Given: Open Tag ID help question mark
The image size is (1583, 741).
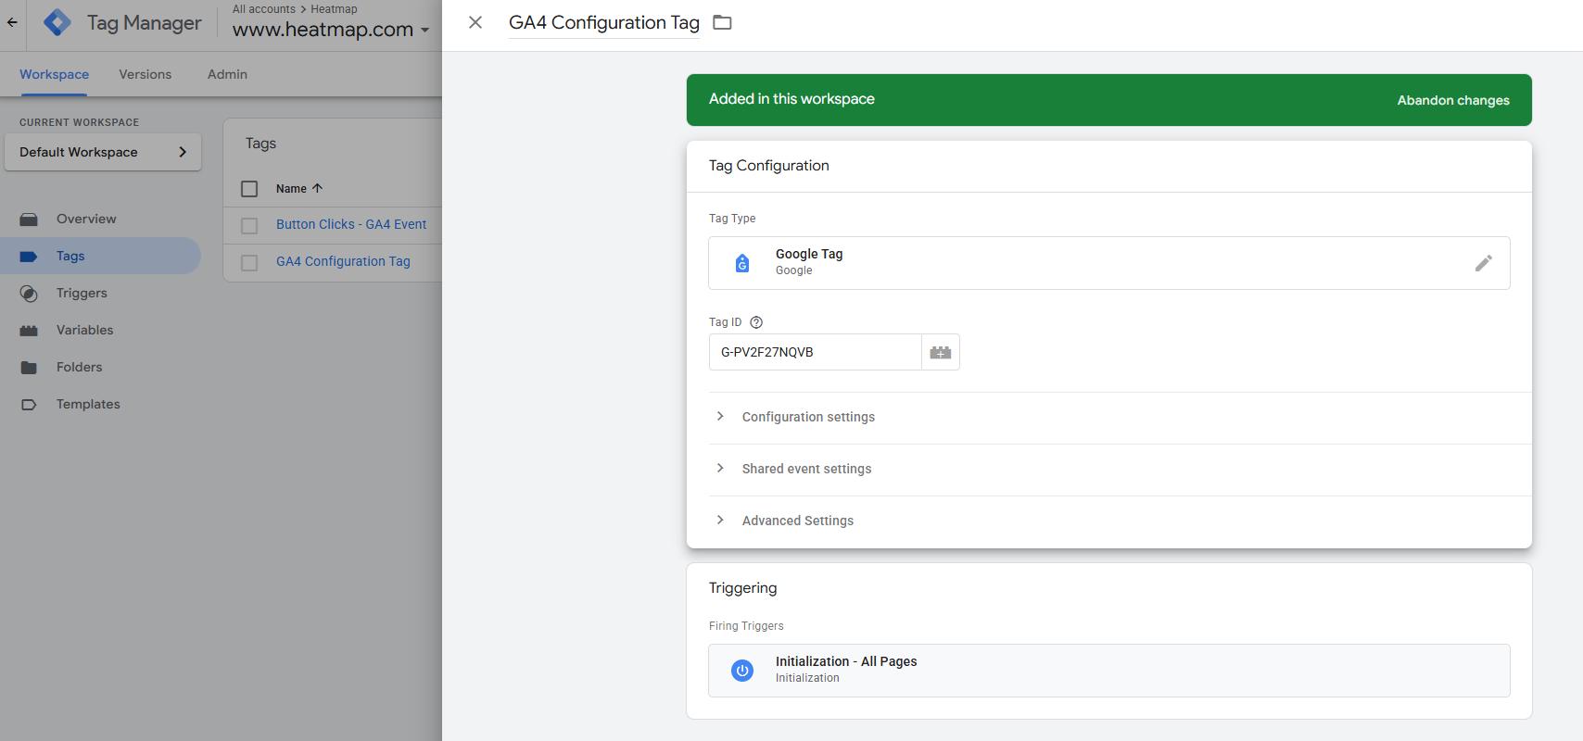Looking at the screenshot, I should [x=756, y=322].
